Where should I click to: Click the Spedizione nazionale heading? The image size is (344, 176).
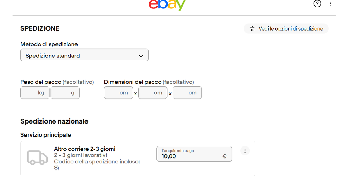click(x=54, y=121)
